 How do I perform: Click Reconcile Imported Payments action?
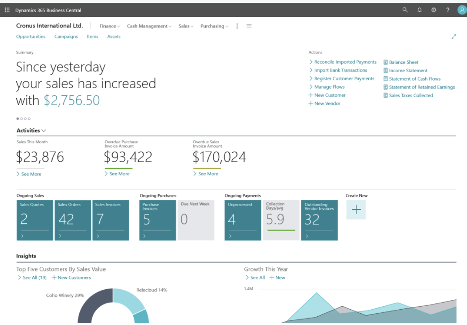pos(345,62)
